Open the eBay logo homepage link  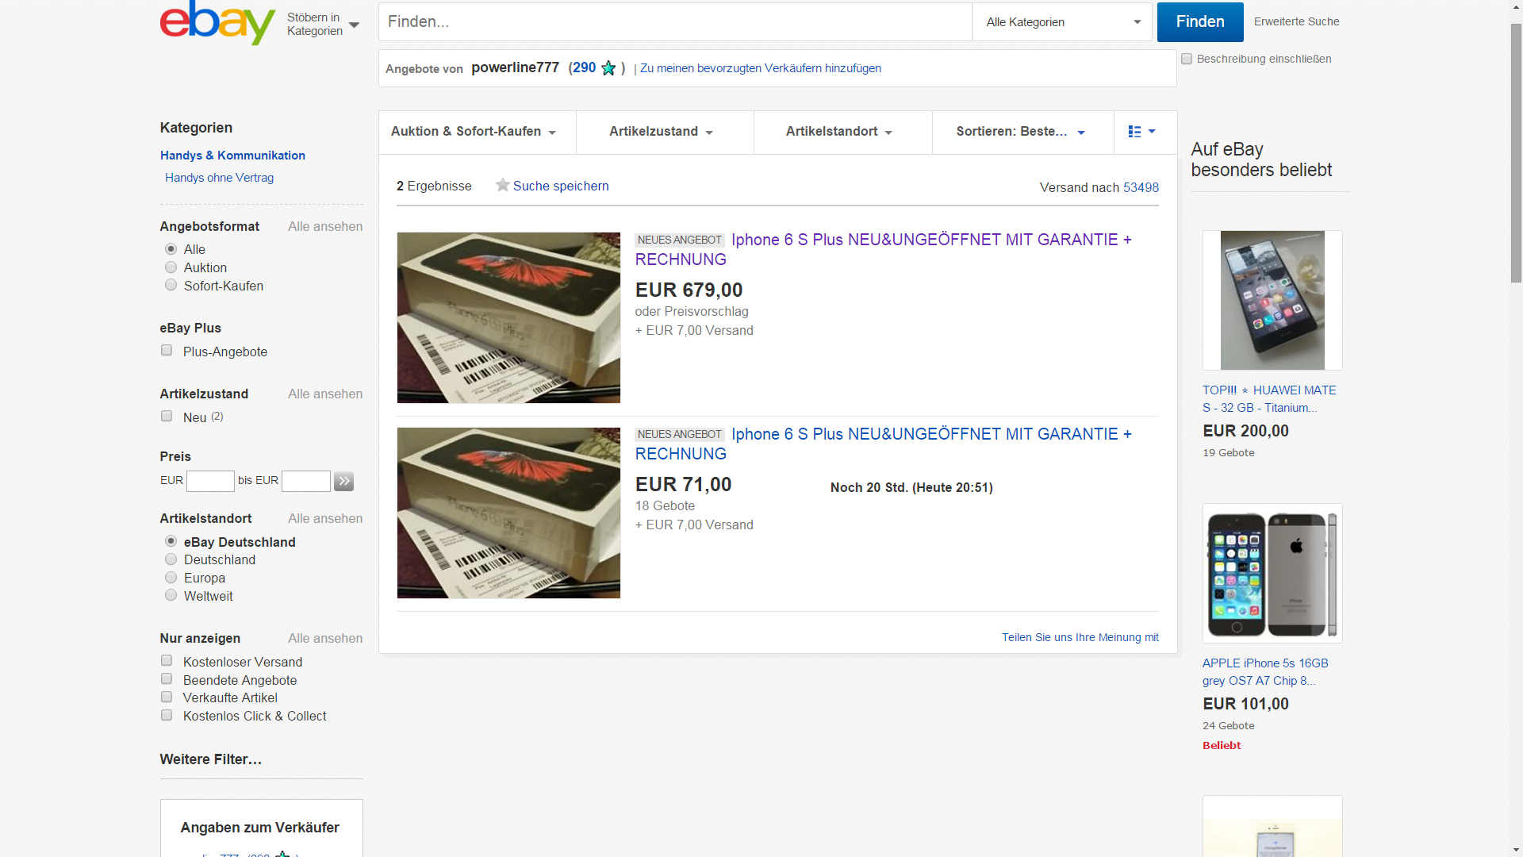click(217, 23)
